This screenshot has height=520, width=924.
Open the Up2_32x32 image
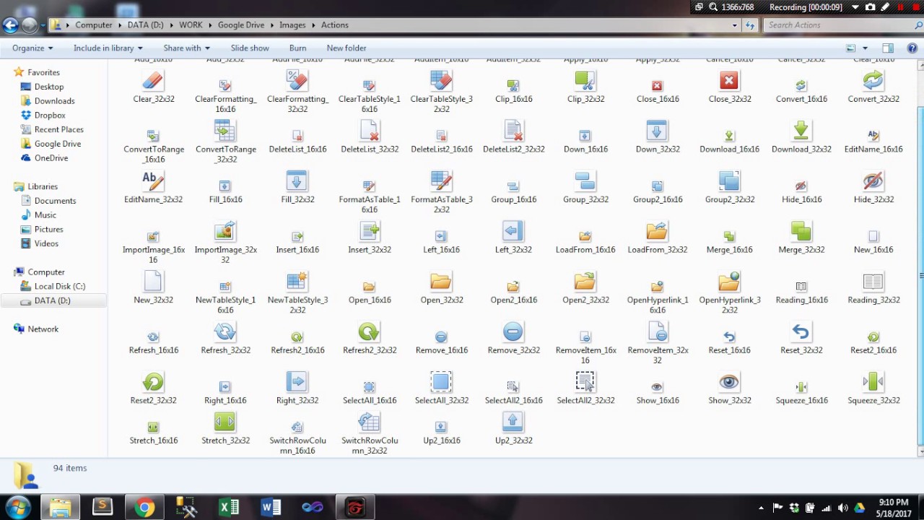point(513,422)
